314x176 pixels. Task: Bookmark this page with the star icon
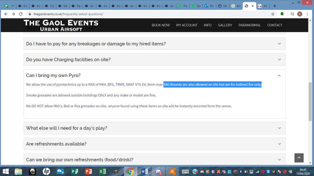273,14
